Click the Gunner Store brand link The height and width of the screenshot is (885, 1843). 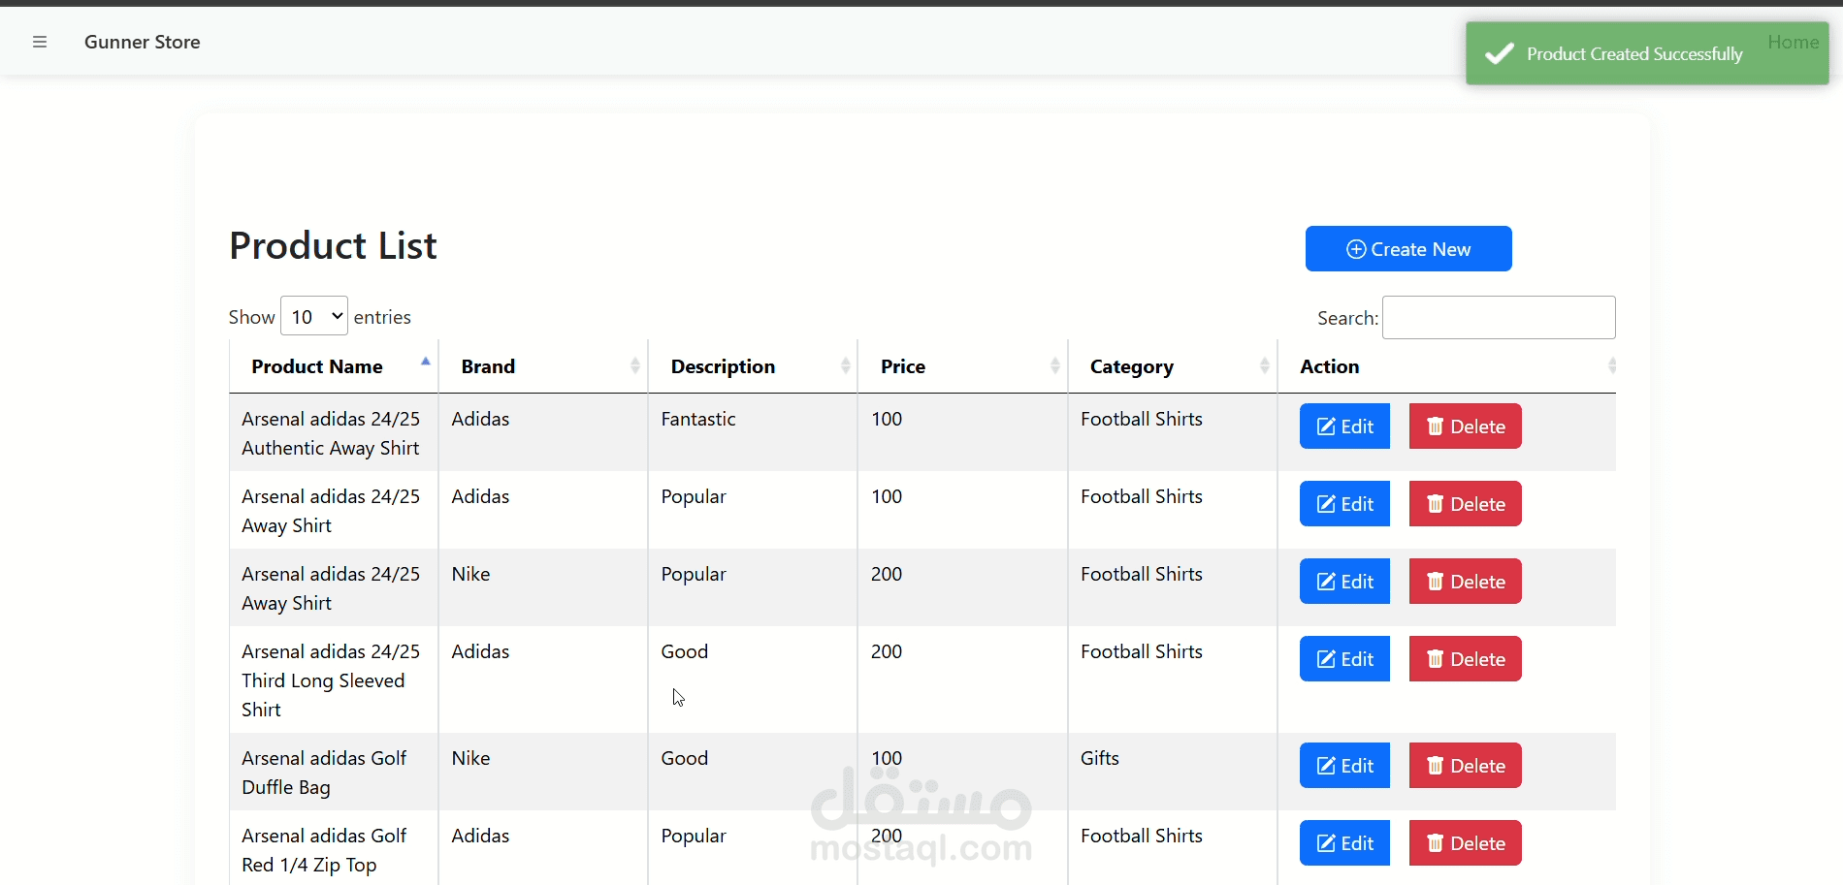point(143,42)
